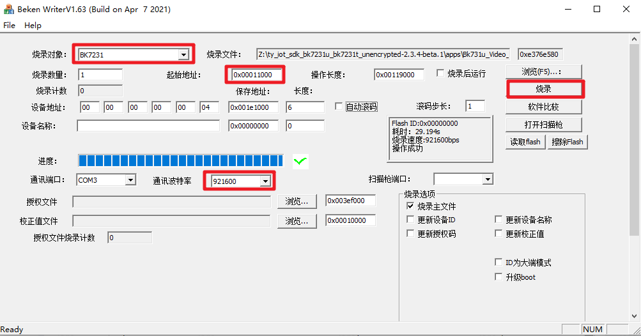The width and height of the screenshot is (641, 336).
Task: Click the 打开扫描枪 button
Action: click(x=543, y=125)
